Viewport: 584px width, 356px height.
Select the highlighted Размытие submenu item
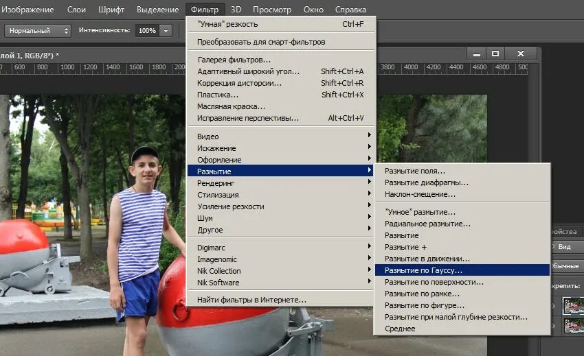280,171
